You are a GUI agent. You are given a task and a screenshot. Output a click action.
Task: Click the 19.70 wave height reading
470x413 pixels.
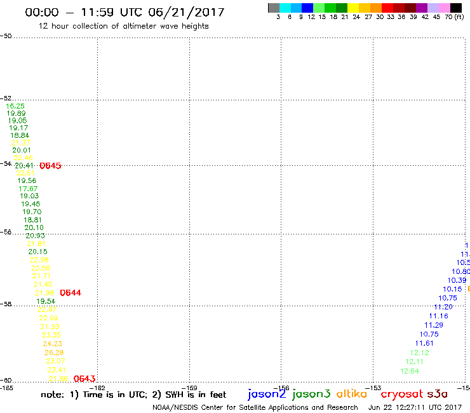click(x=32, y=212)
